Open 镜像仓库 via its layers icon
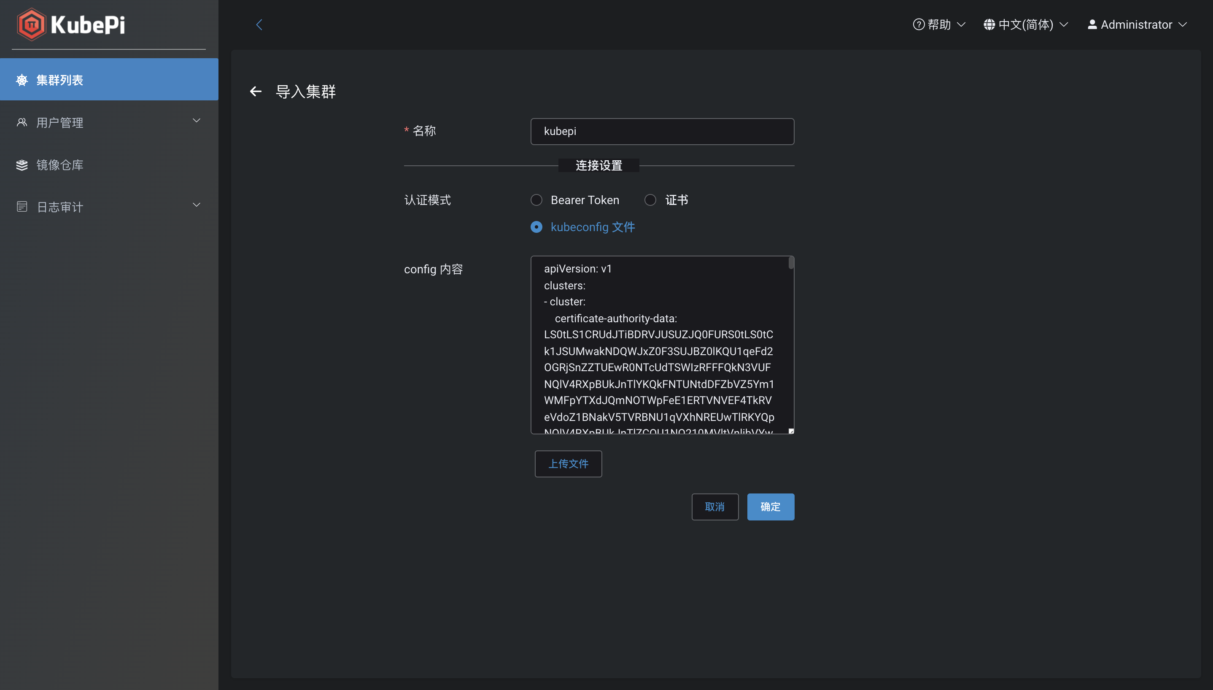 point(22,165)
